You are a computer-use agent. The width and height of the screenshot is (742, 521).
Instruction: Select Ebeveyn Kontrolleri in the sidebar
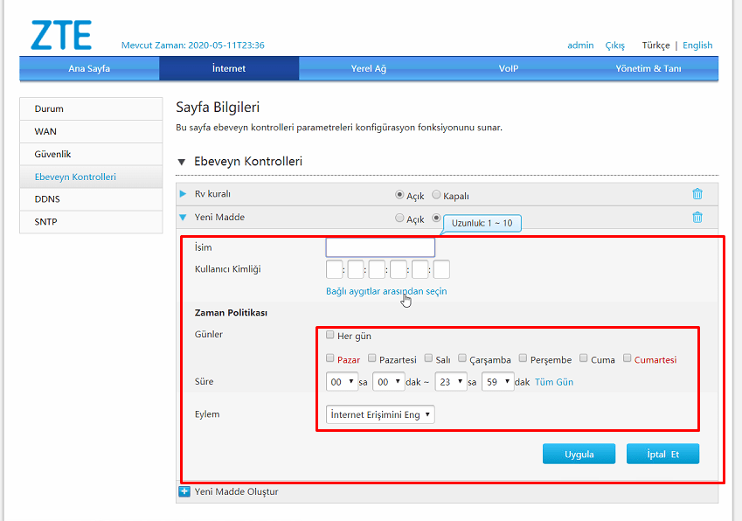pyautogui.click(x=91, y=177)
